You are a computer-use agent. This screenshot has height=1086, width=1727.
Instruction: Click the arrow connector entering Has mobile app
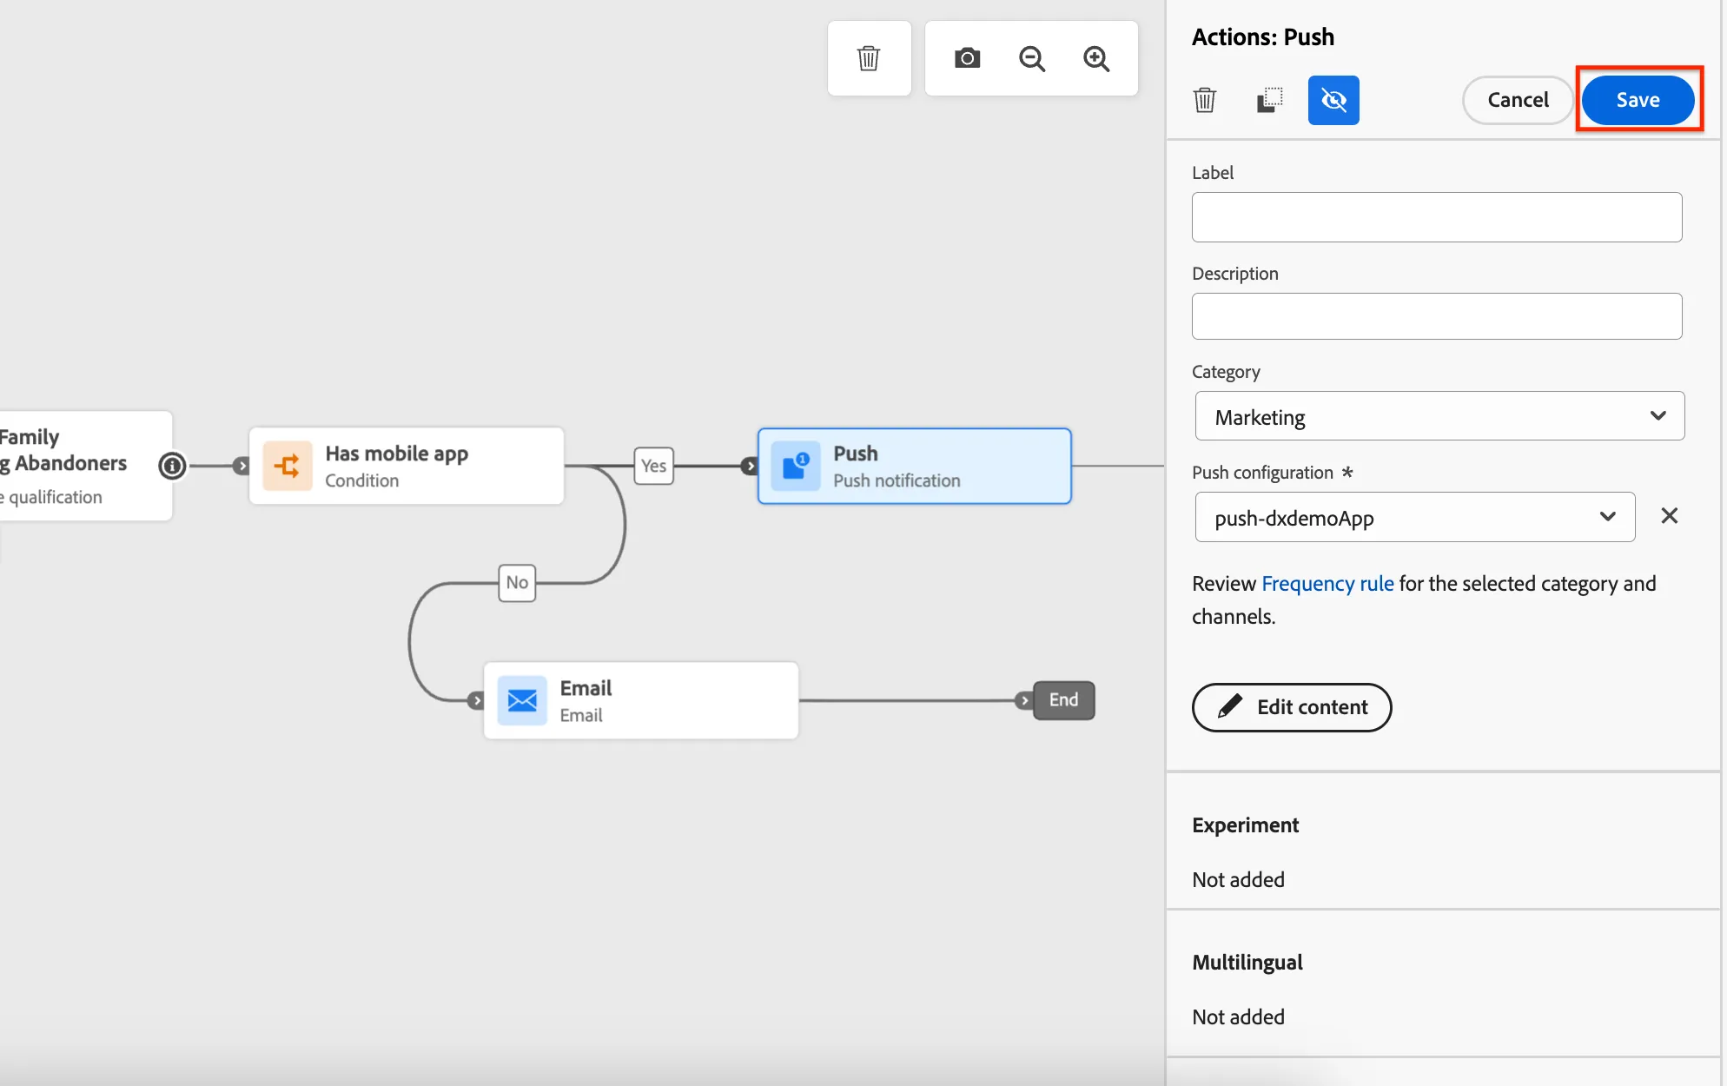[x=242, y=466]
